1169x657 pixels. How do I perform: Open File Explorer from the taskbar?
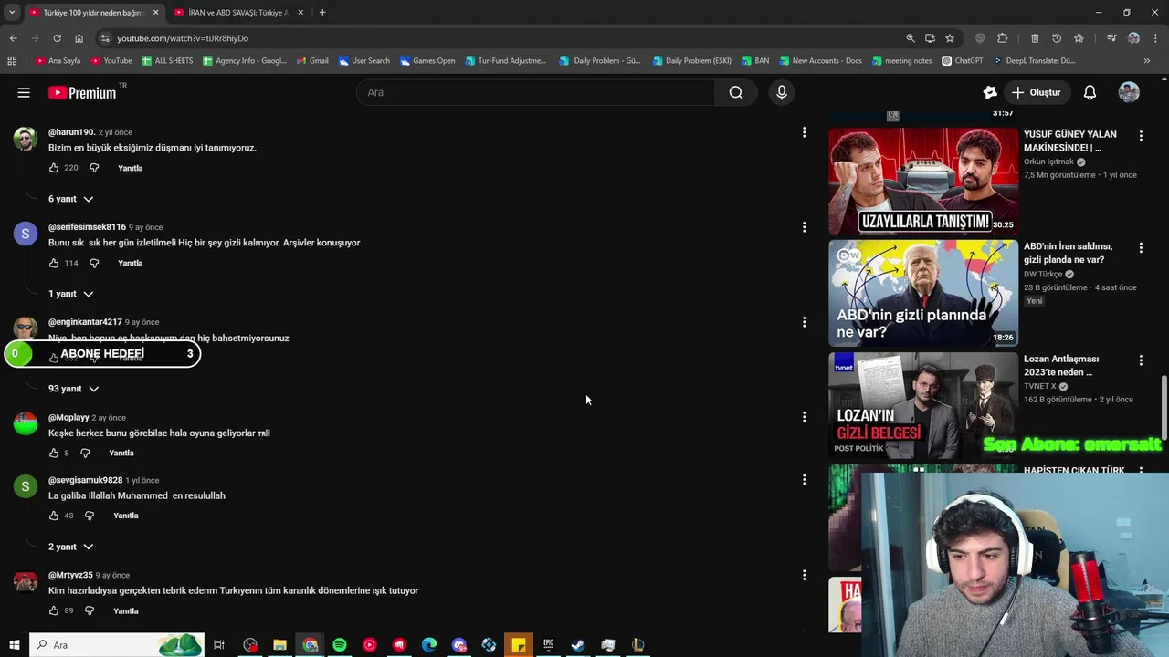(279, 645)
